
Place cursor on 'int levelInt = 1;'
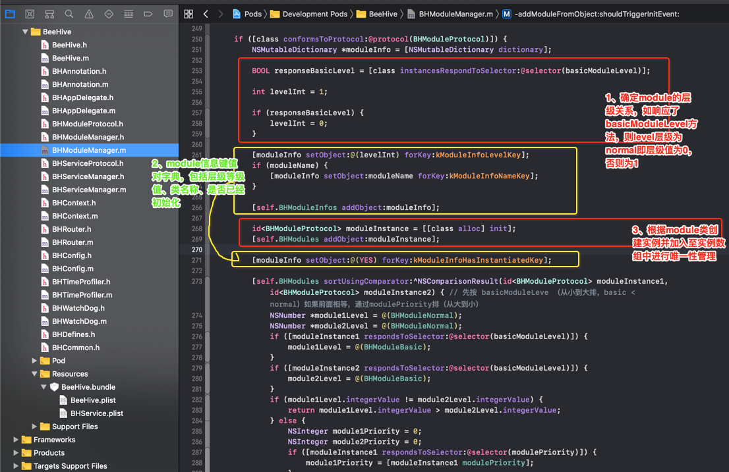(x=289, y=92)
